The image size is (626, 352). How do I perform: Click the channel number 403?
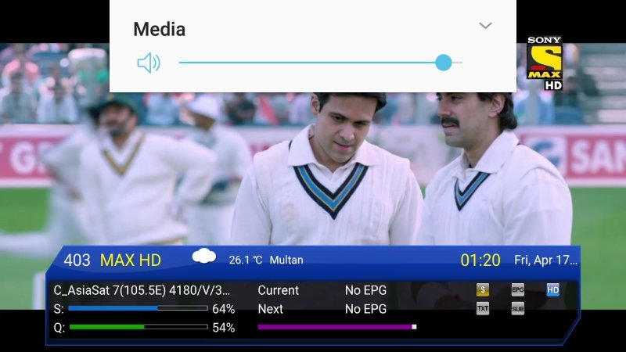[77, 260]
